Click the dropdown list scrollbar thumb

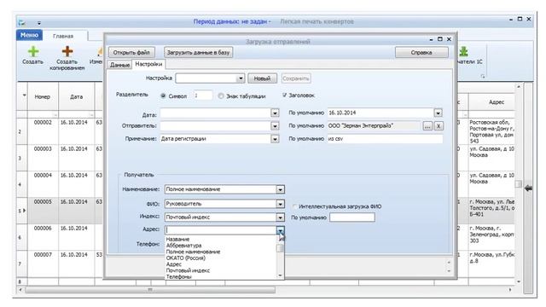[280, 248]
